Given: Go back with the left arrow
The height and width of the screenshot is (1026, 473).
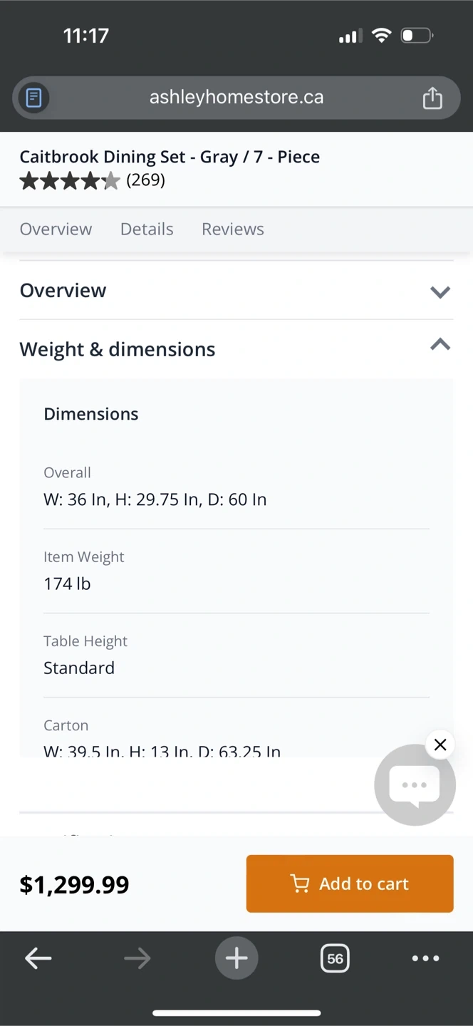Looking at the screenshot, I should (38, 958).
